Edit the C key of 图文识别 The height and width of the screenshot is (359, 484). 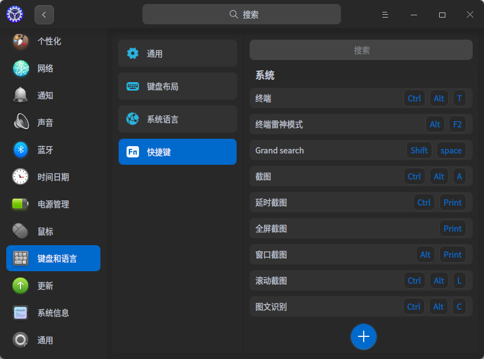point(459,306)
